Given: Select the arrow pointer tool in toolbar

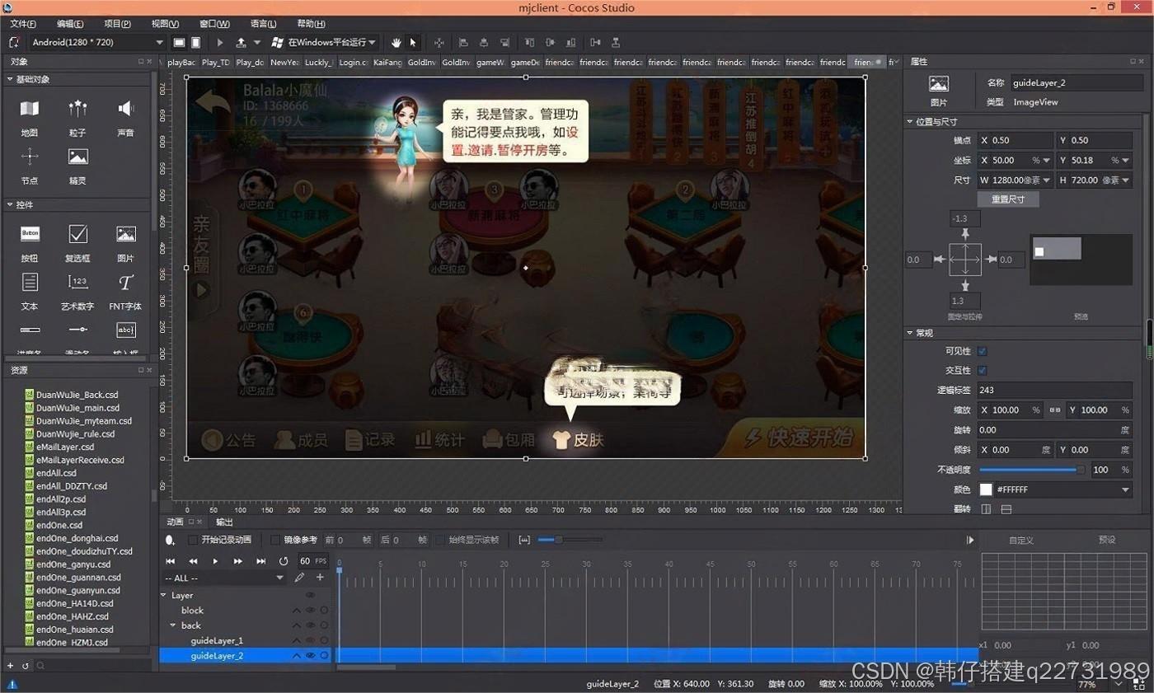Looking at the screenshot, I should (413, 42).
